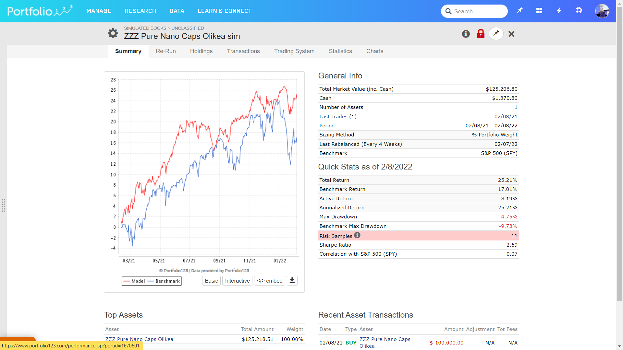This screenshot has width=623, height=350.
Task: Click the lightning bolt icon in header
Action: click(559, 11)
